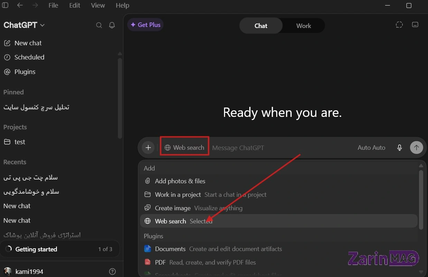The height and width of the screenshot is (277, 428).
Task: Go back with the left arrow icon
Action: 20,5
